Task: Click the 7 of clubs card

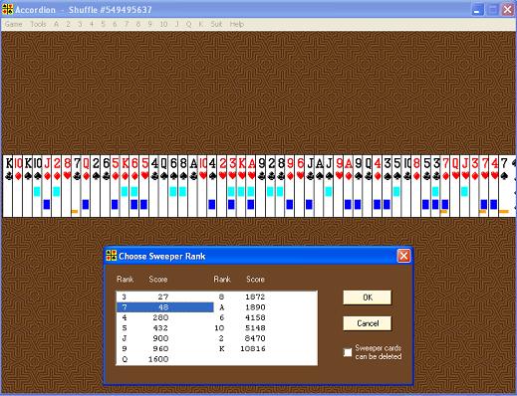Action: click(x=76, y=186)
